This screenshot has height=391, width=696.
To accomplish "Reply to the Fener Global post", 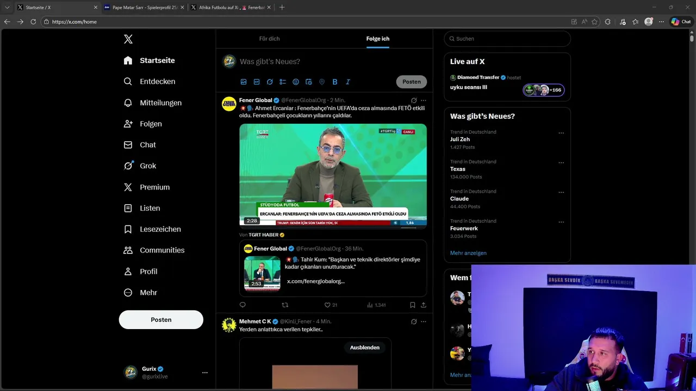I will point(243,305).
